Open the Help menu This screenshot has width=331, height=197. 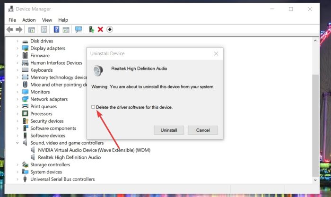tap(63, 20)
